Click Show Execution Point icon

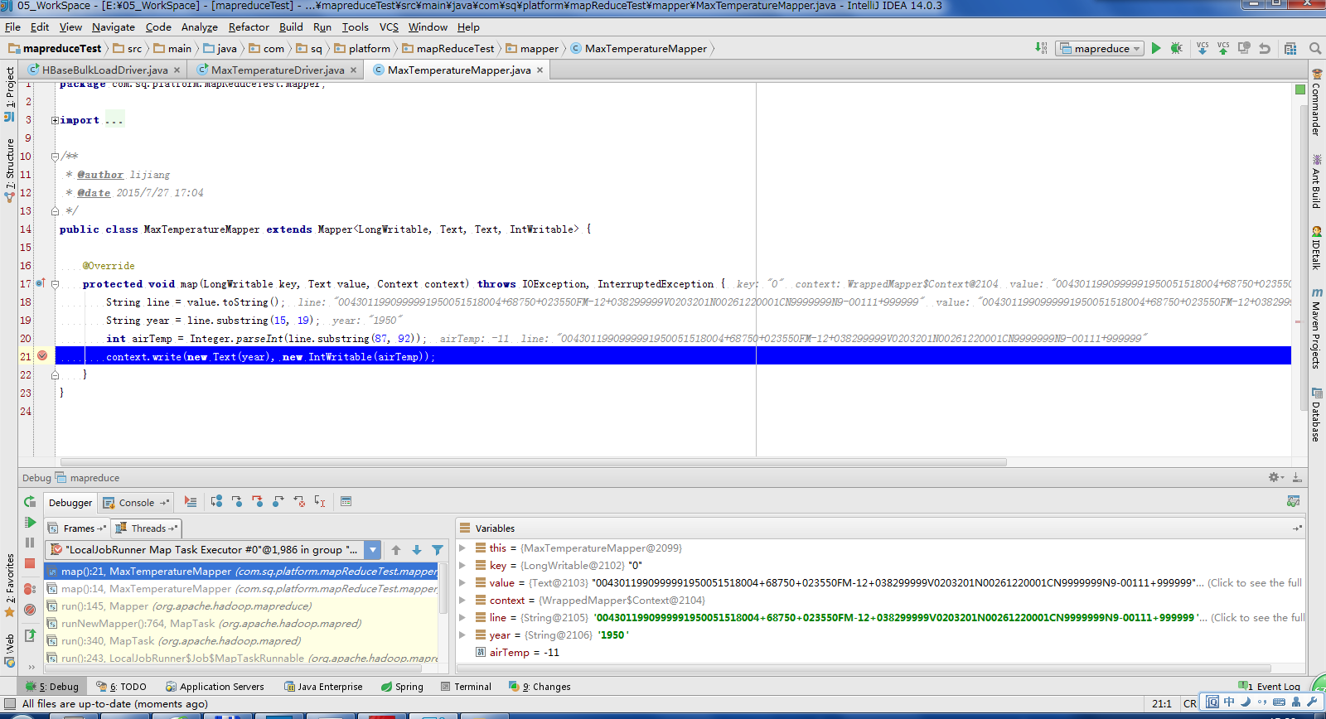point(191,502)
